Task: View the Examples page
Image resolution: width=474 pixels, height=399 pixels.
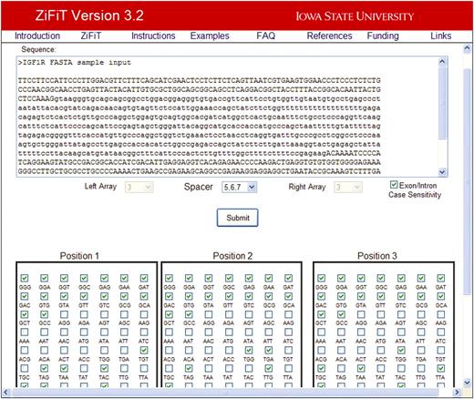Action: coord(210,36)
